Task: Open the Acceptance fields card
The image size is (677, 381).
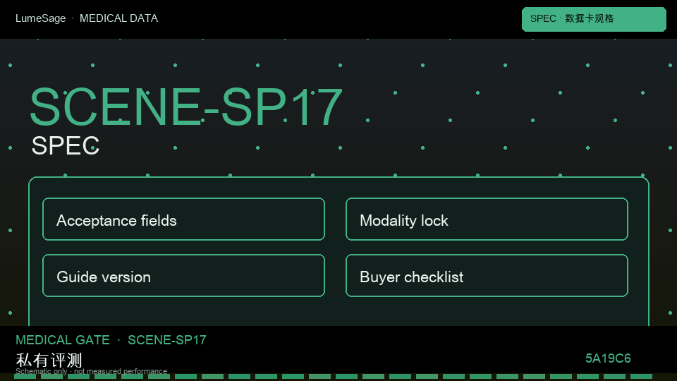Action: tap(183, 219)
